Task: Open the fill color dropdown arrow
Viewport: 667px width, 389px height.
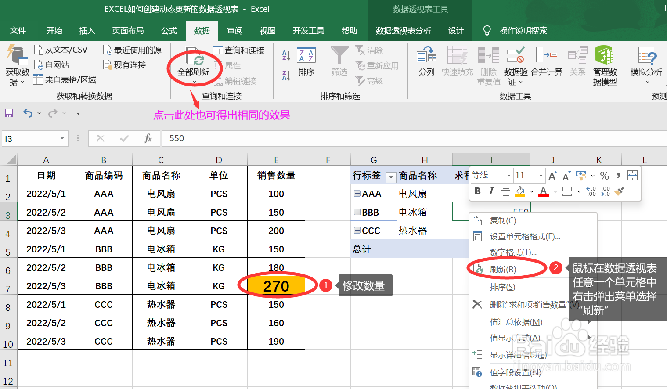Action: (531, 191)
